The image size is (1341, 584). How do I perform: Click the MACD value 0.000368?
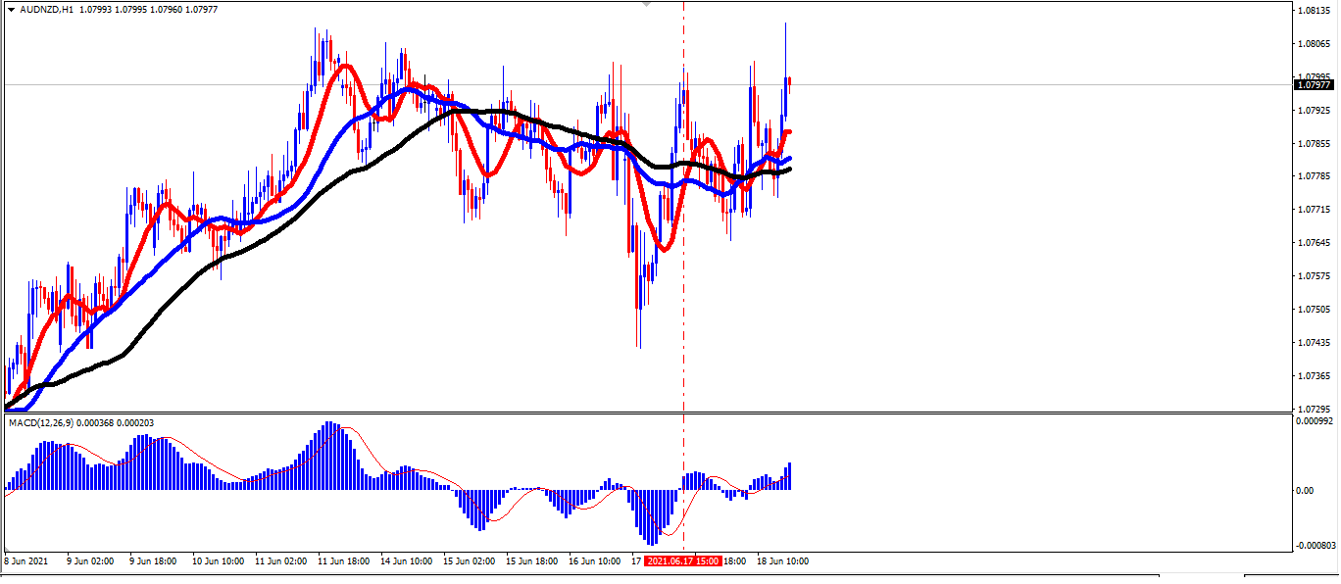[93, 423]
